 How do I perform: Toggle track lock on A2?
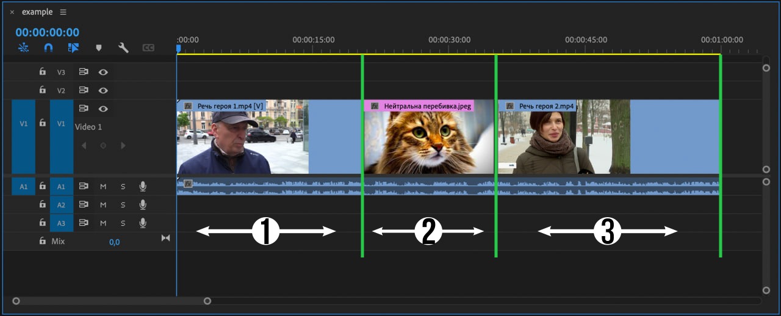click(x=42, y=204)
